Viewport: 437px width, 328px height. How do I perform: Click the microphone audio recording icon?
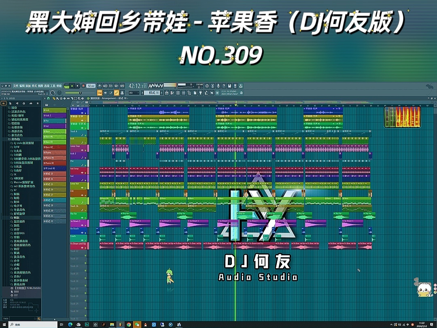[218, 86]
